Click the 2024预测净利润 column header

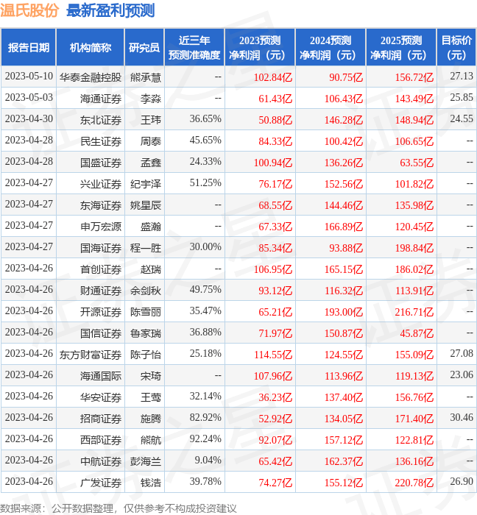click(331, 48)
